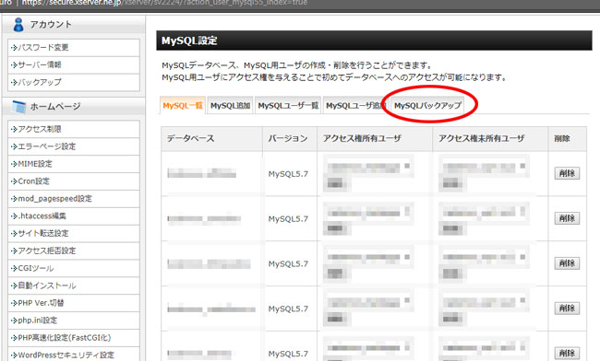Open .htaccess編集 link
This screenshot has height=361, width=600.
pyautogui.click(x=74, y=216)
